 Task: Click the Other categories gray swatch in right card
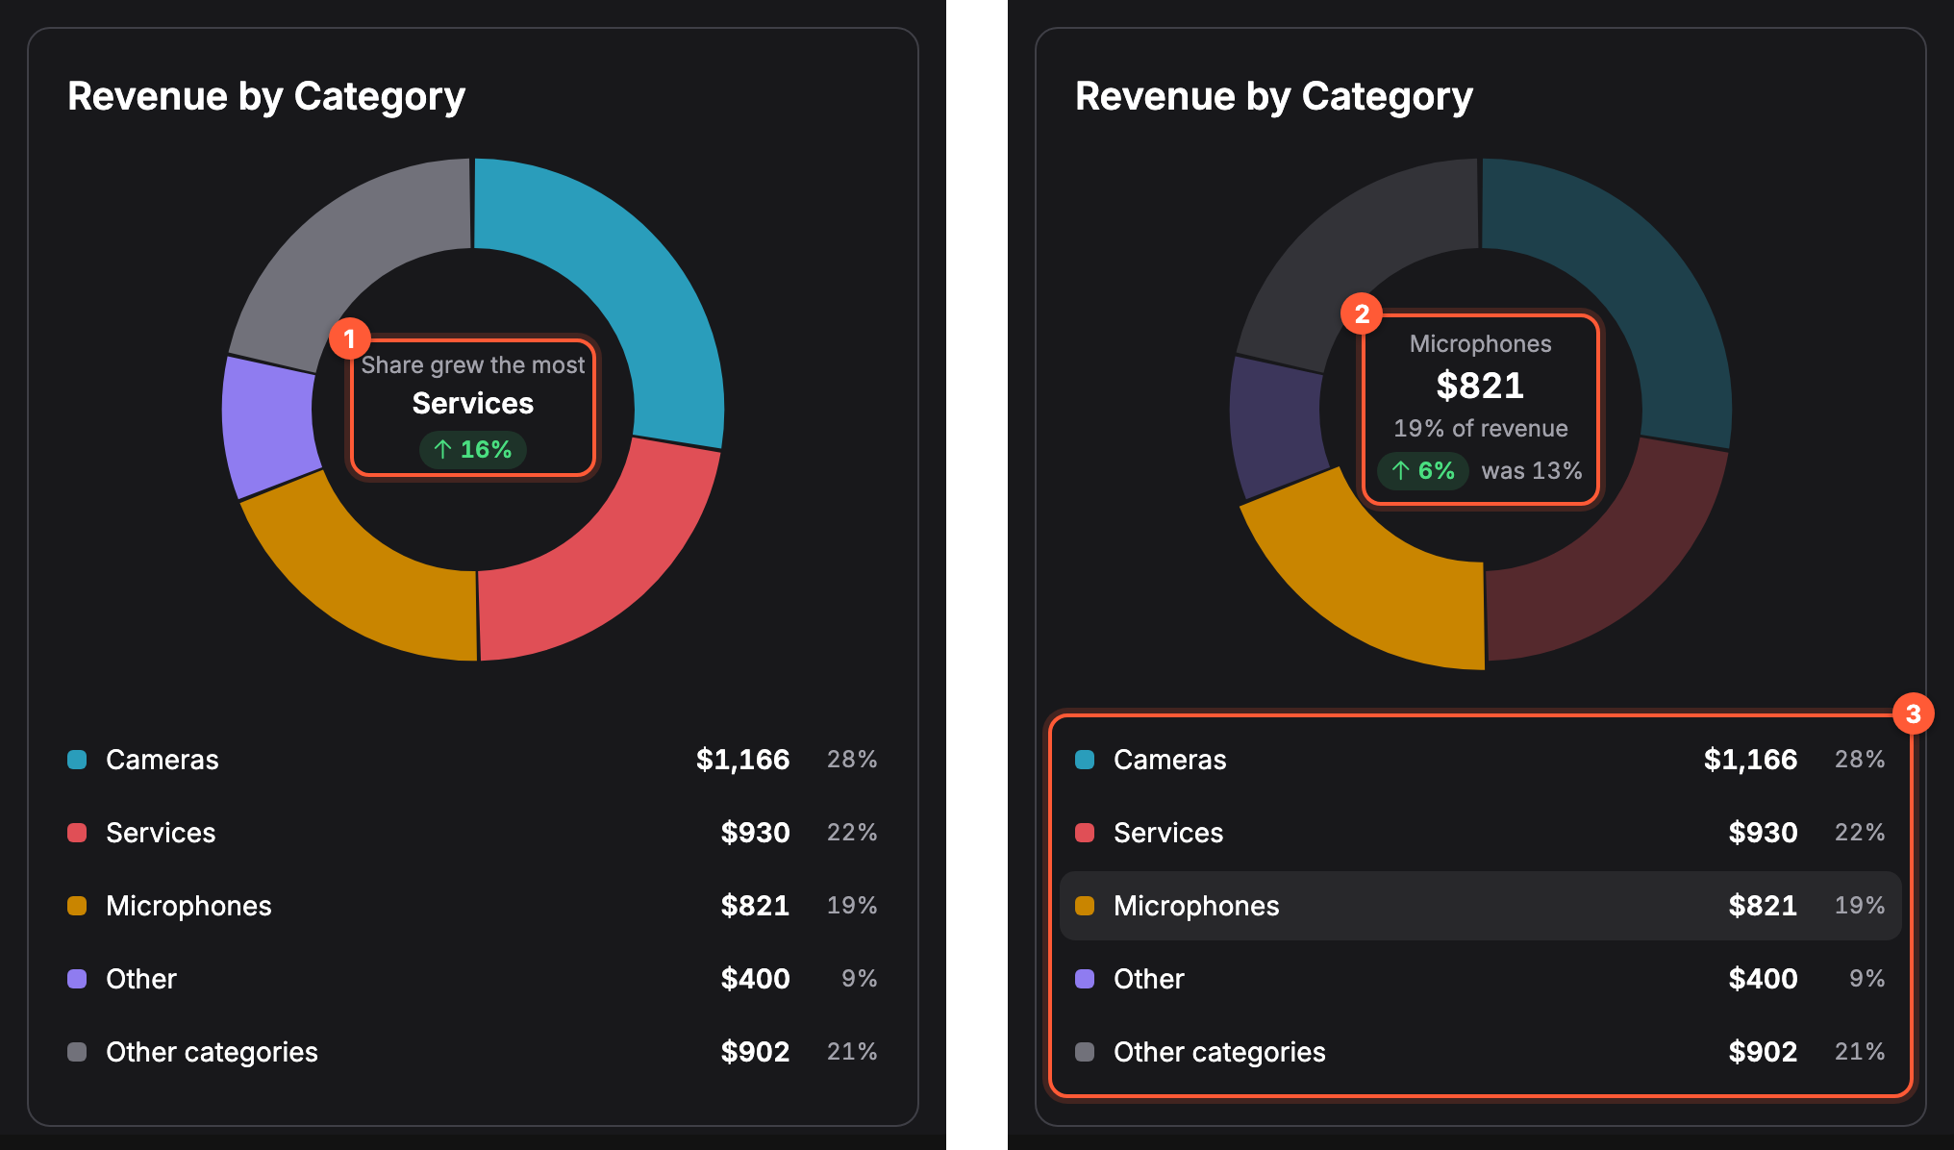point(1085,1052)
